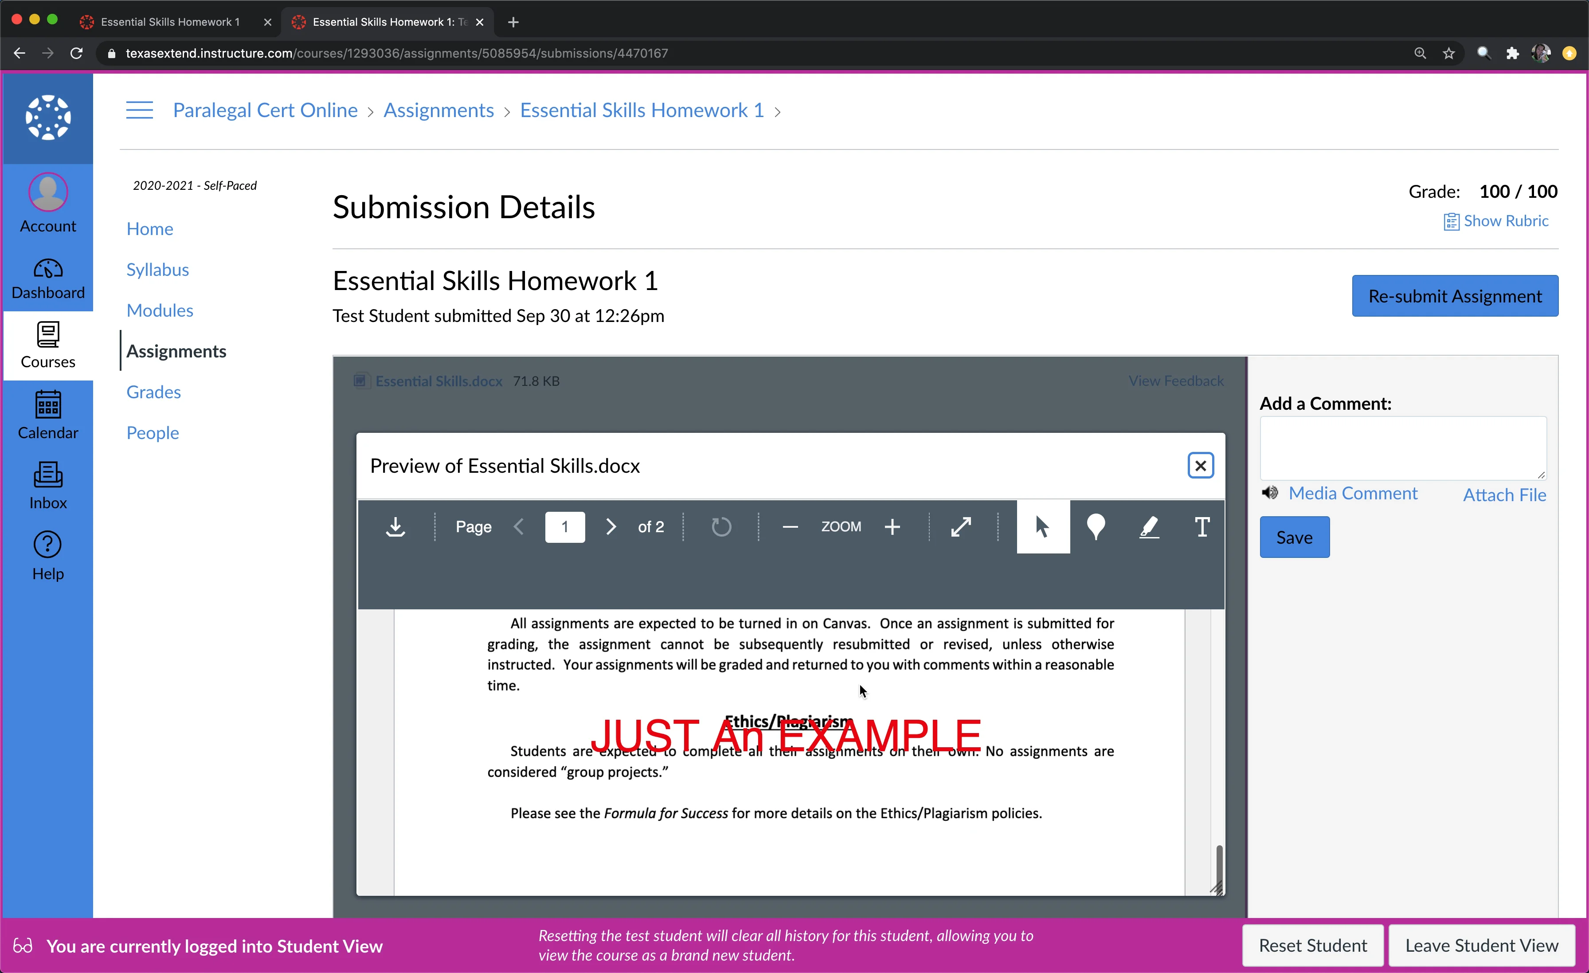Go to the next preview page
The height and width of the screenshot is (973, 1589).
point(610,526)
